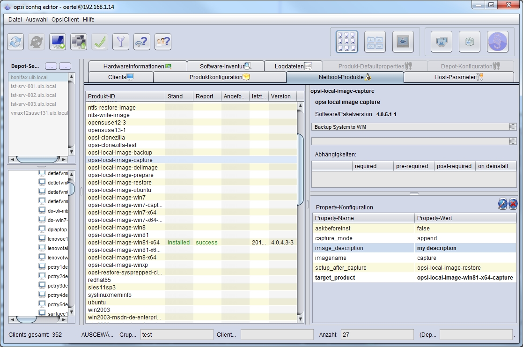523x347 pixels.
Task: Sort by the Report column header
Action: [x=207, y=96]
